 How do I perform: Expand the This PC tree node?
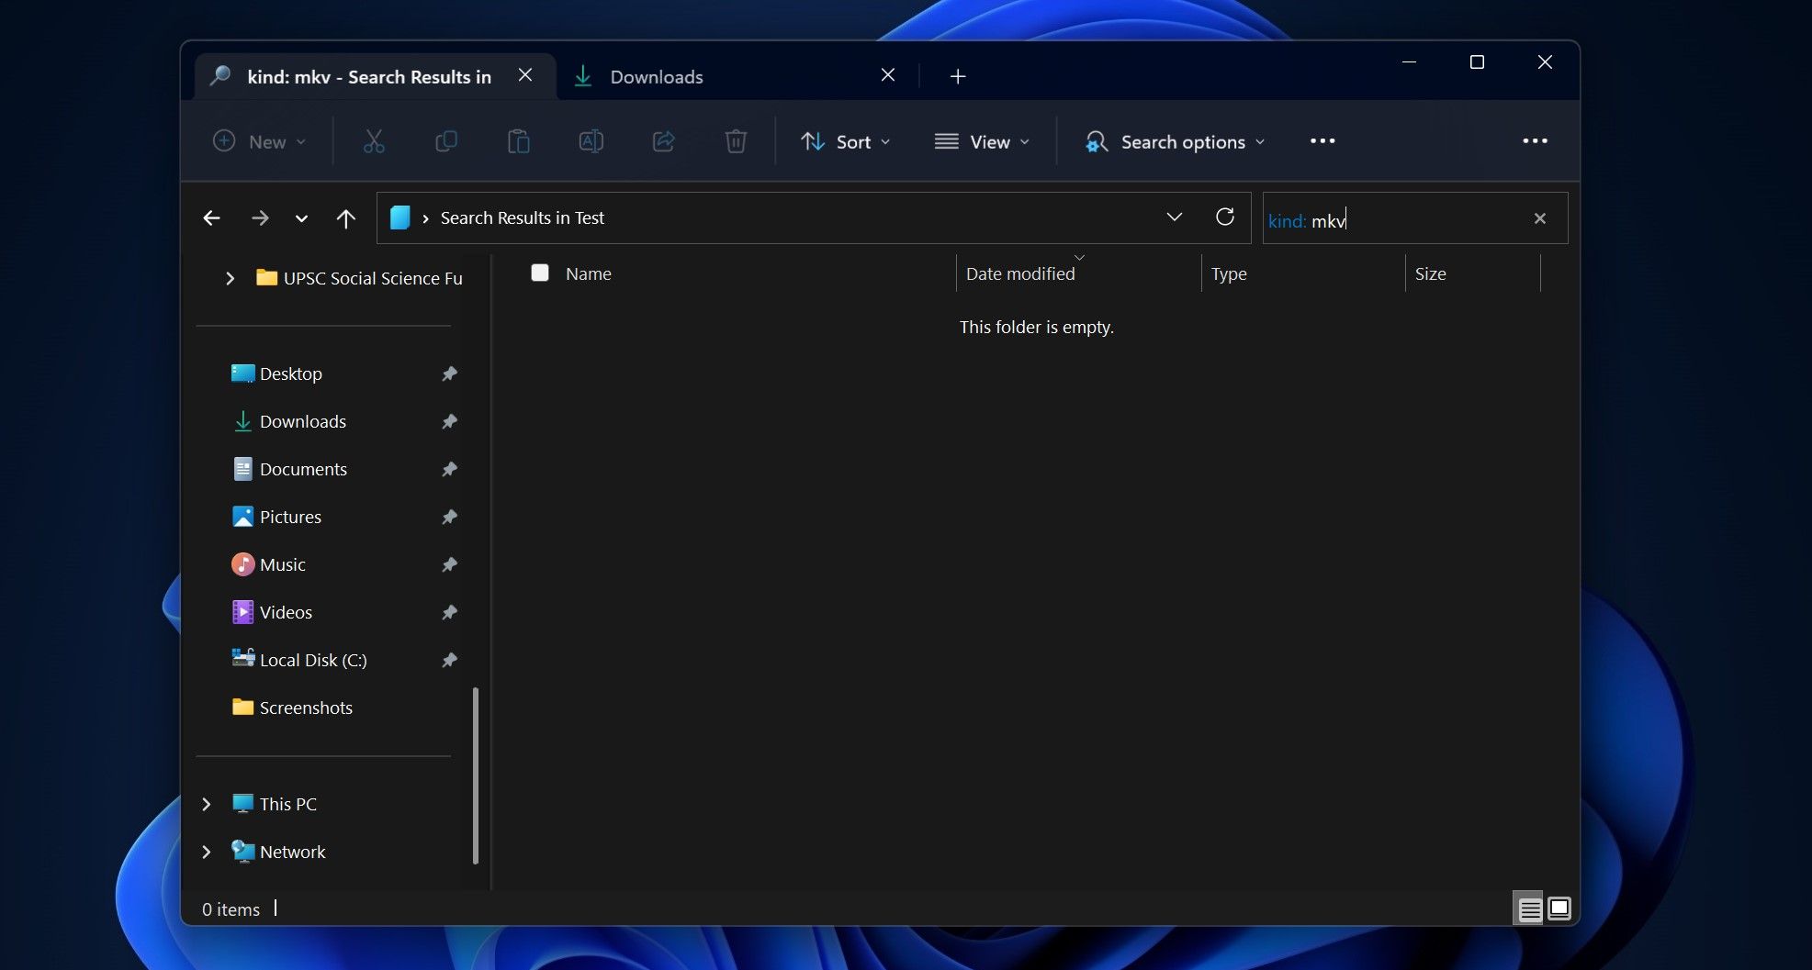point(207,804)
